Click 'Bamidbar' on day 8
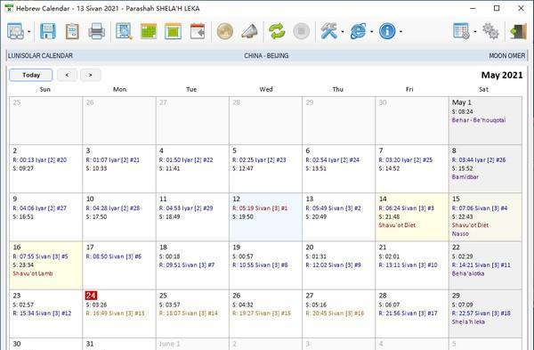The image size is (534, 350). pyautogui.click(x=465, y=177)
